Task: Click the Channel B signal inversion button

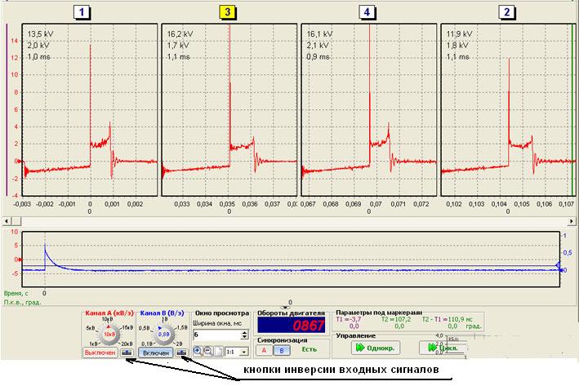Action: pyautogui.click(x=181, y=353)
